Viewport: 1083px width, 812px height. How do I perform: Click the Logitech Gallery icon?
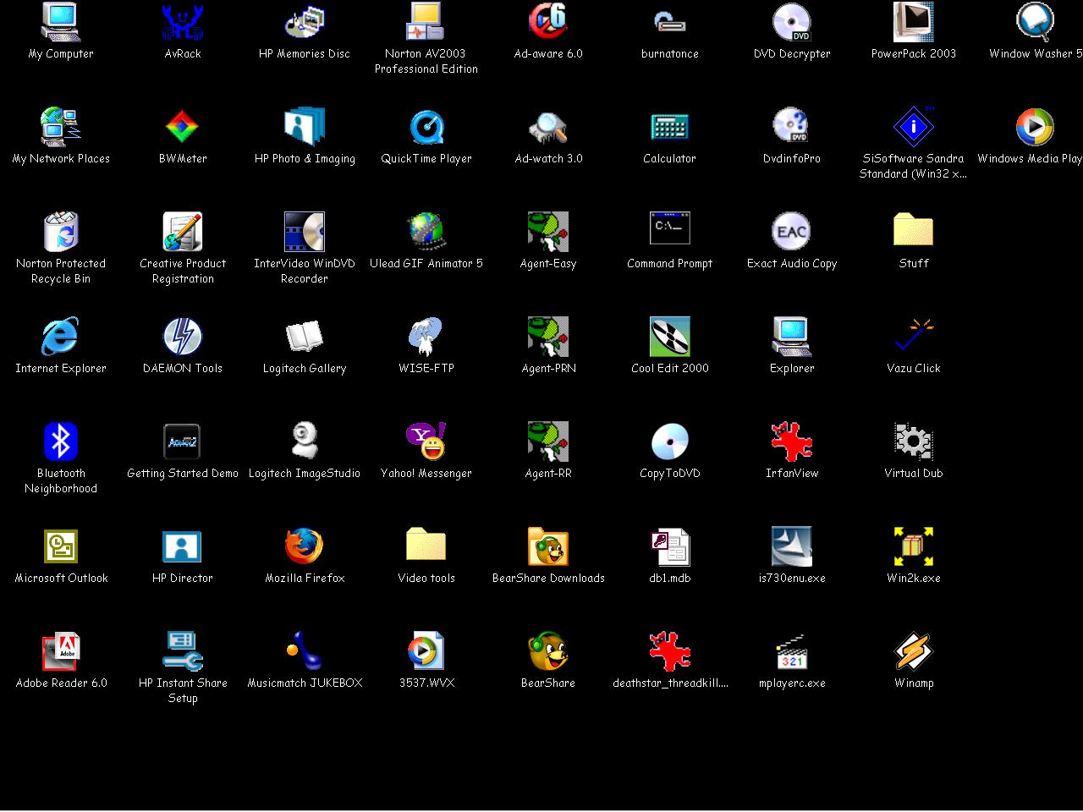coord(305,337)
